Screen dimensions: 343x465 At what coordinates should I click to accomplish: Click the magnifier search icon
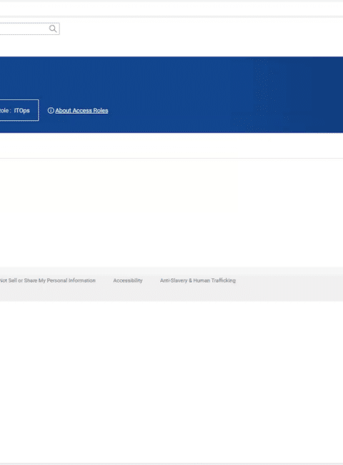(53, 29)
